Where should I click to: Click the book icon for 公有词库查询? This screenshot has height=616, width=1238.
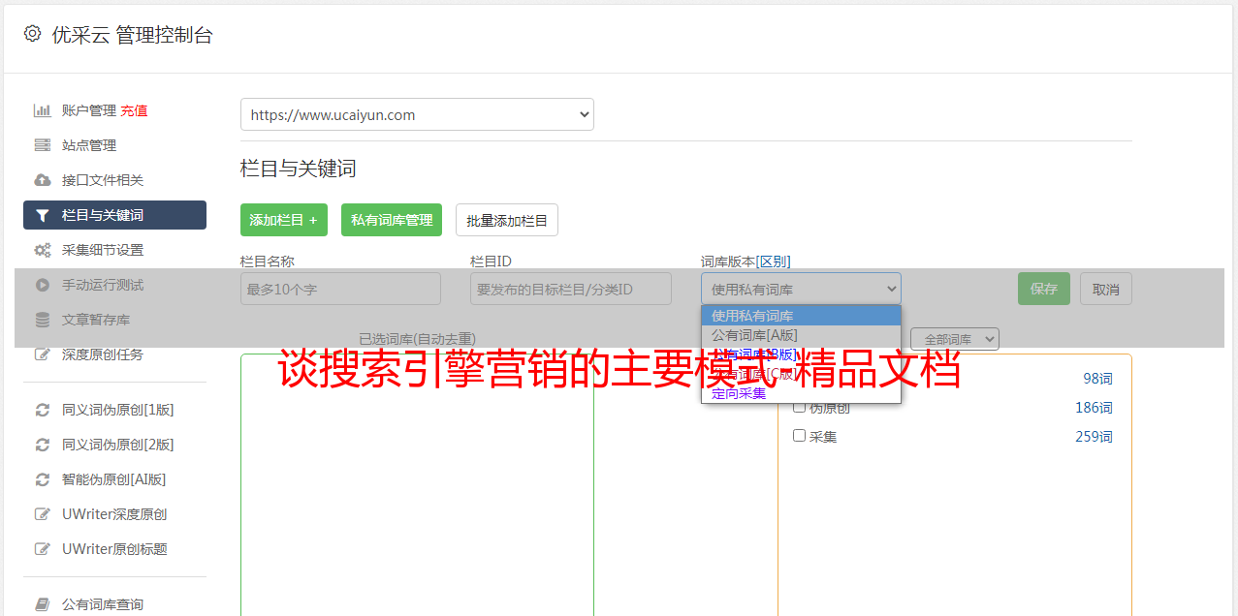tap(42, 604)
